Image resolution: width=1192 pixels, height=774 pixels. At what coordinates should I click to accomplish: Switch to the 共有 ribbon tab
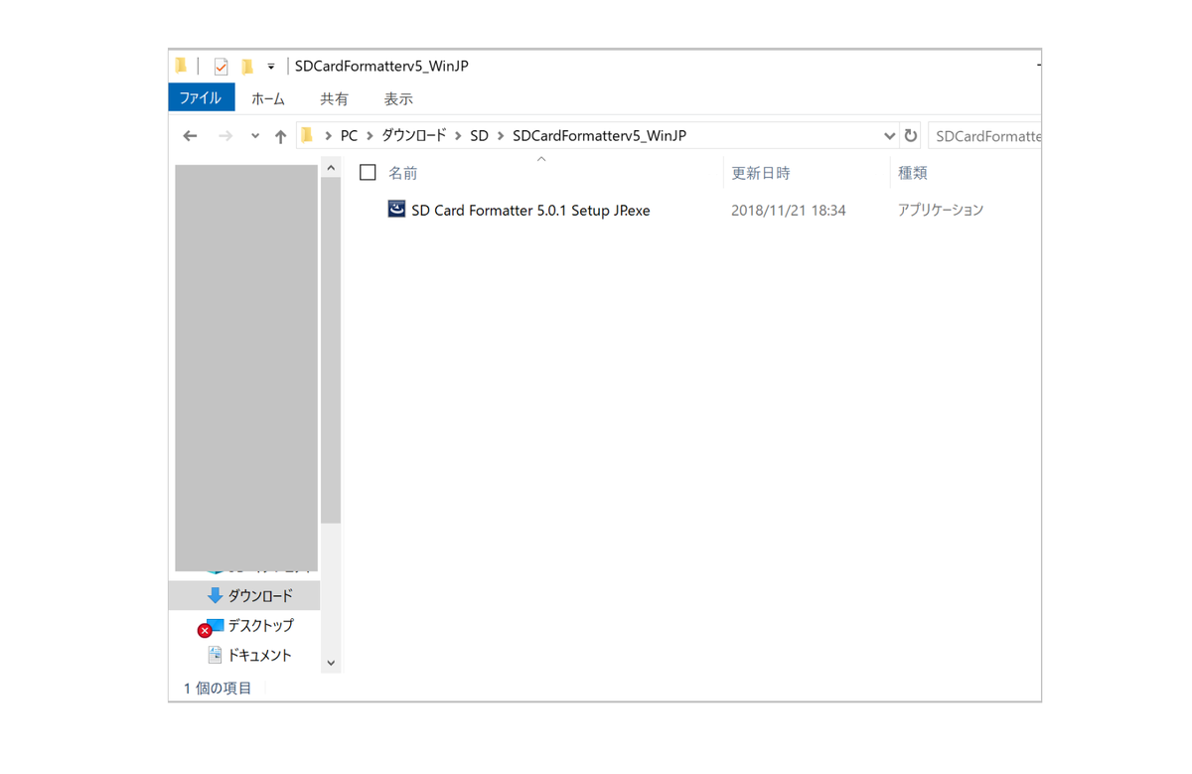click(335, 97)
